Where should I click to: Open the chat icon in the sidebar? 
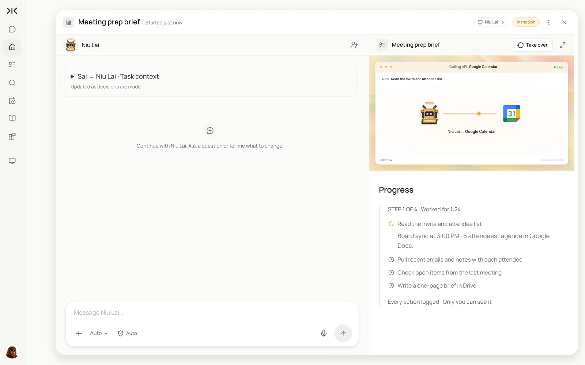(x=12, y=29)
